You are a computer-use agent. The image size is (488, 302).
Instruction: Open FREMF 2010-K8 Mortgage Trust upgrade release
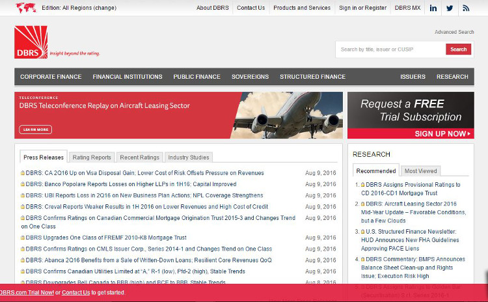coord(106,238)
